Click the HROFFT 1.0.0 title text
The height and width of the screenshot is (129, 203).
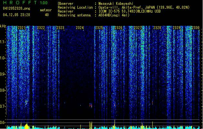tap(25, 3)
